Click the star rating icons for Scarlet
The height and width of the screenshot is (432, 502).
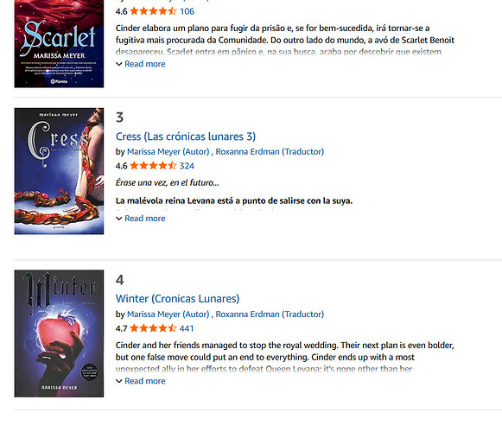point(153,11)
